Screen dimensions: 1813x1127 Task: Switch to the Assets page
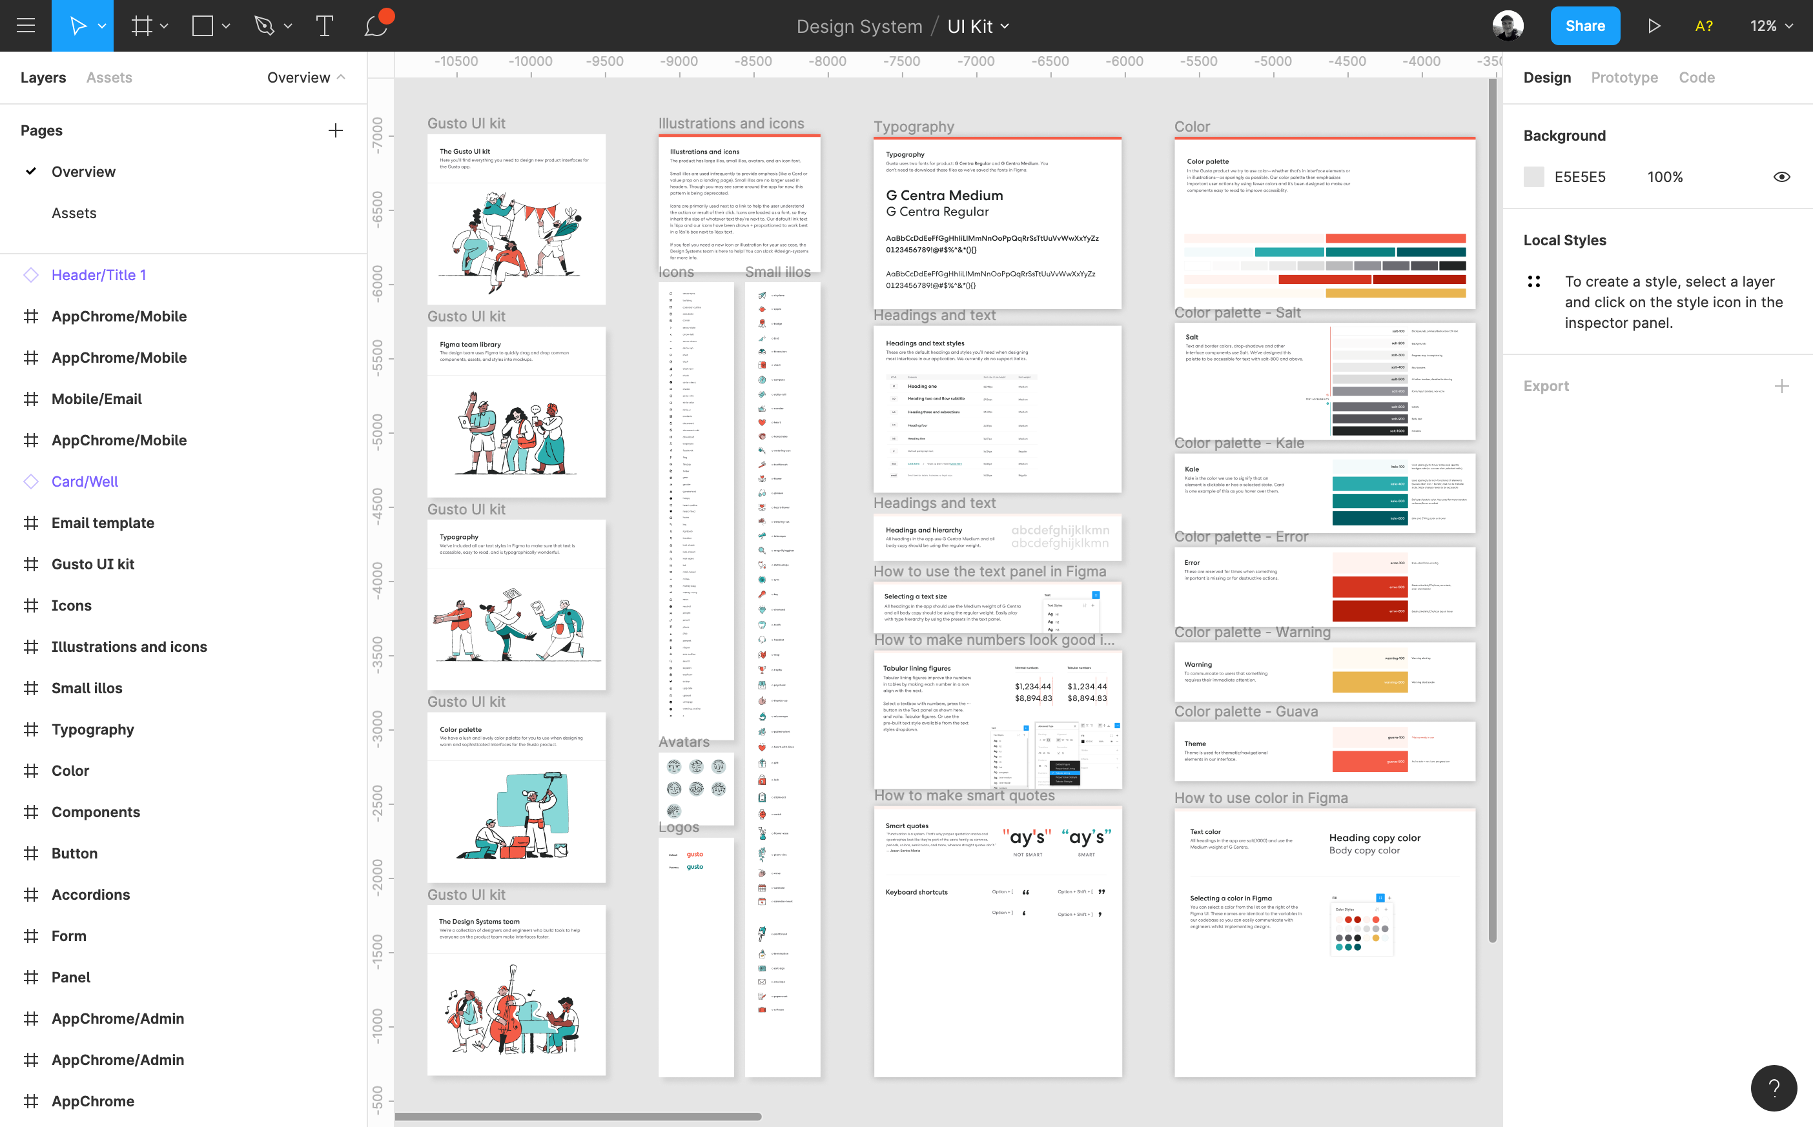74,213
